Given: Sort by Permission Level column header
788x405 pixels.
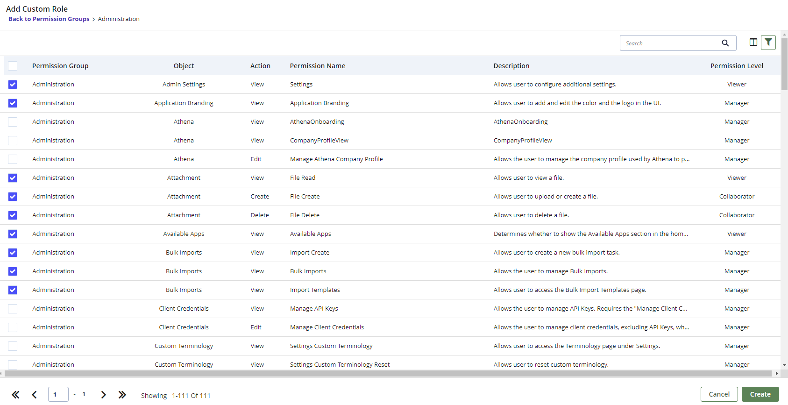Looking at the screenshot, I should click(x=737, y=66).
